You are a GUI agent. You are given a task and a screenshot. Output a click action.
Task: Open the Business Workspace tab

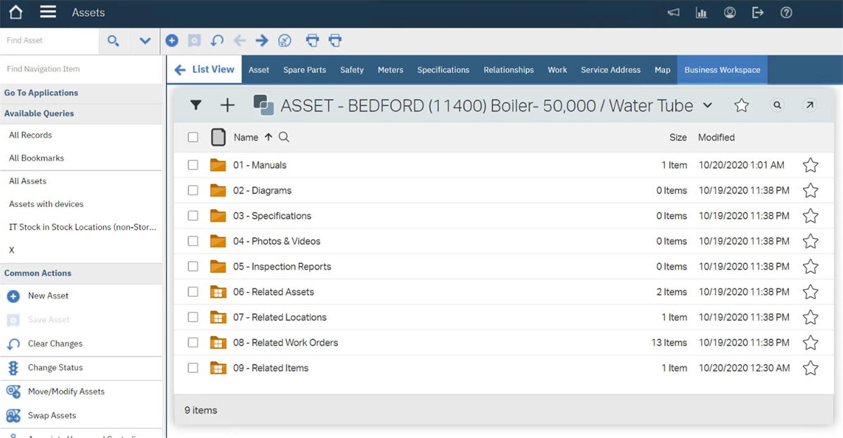click(722, 69)
